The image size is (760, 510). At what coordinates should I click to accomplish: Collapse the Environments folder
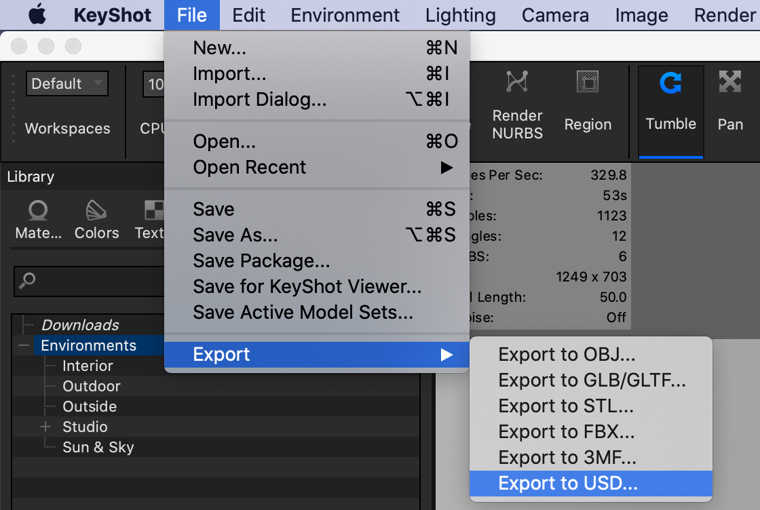coord(24,345)
